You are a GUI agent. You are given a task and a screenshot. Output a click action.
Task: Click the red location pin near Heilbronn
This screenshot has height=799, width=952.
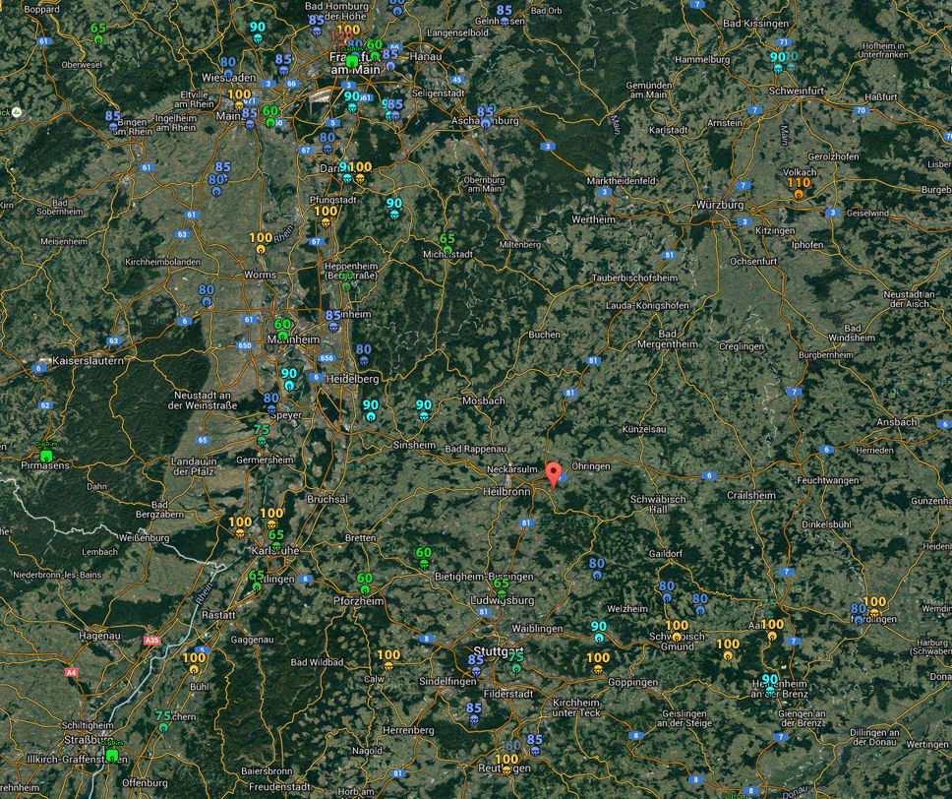pyautogui.click(x=554, y=474)
